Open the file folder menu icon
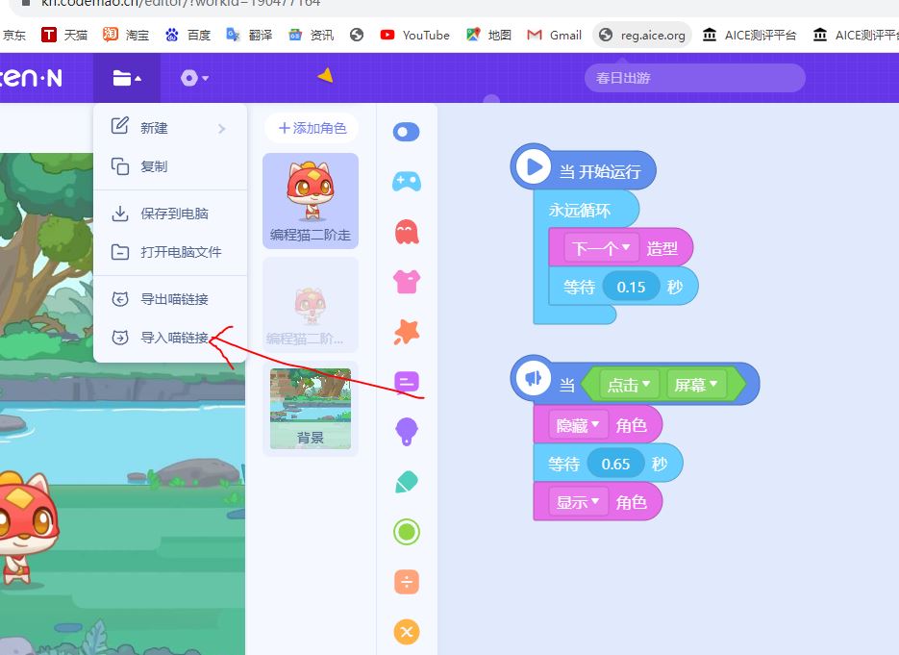 click(x=127, y=78)
